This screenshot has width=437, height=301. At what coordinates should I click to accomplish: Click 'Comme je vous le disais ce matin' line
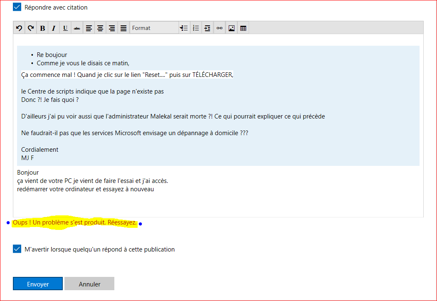[83, 63]
